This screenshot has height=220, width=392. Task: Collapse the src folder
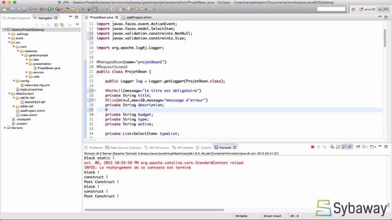(9, 42)
